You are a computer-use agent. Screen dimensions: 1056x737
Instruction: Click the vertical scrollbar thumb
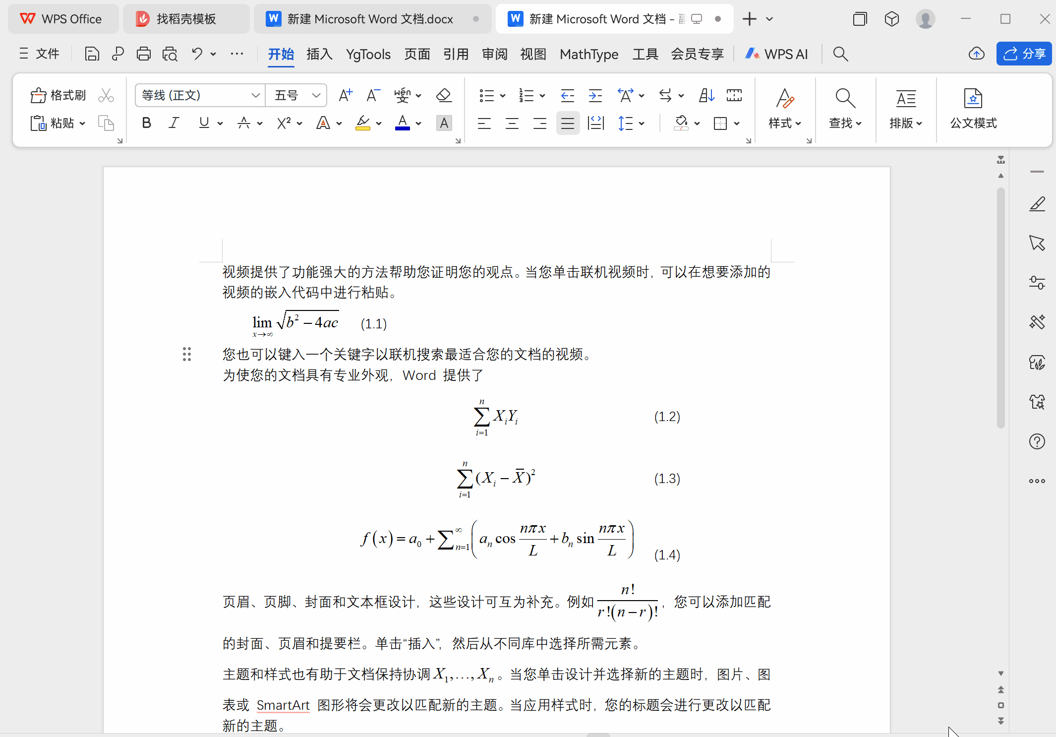1001,307
